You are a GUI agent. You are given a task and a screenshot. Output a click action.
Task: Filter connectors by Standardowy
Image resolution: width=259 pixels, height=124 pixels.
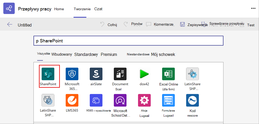click(86, 54)
